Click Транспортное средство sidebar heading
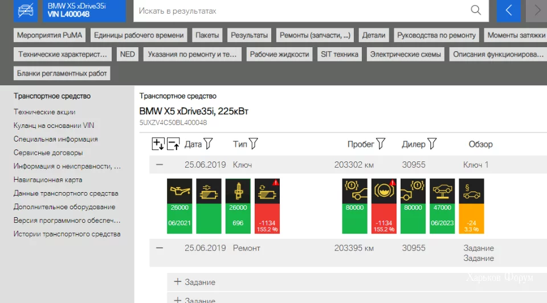This screenshot has width=547, height=303. pyautogui.click(x=52, y=96)
